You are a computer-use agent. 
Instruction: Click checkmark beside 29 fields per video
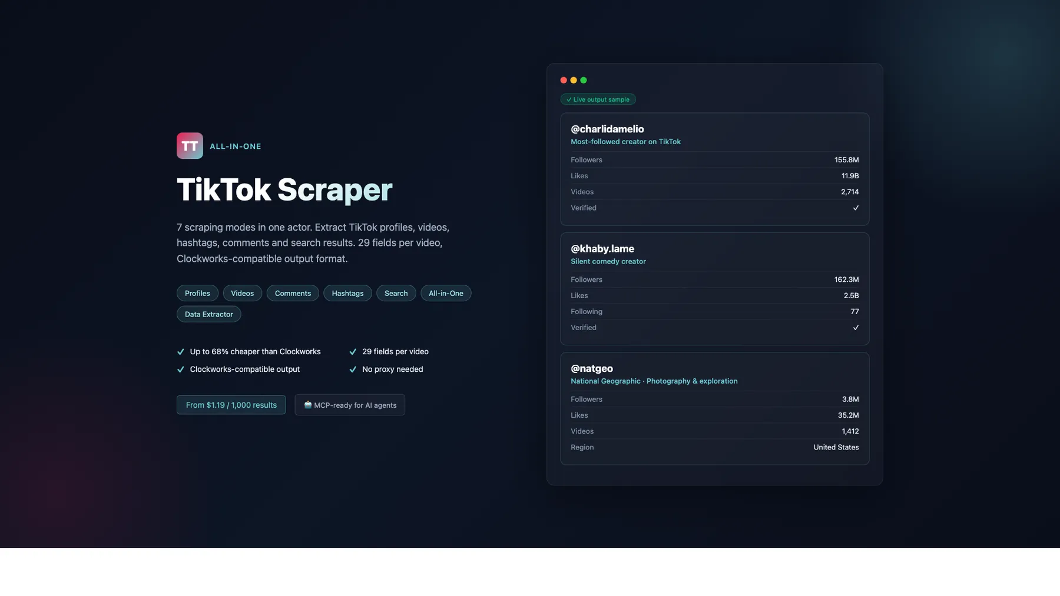pyautogui.click(x=353, y=352)
